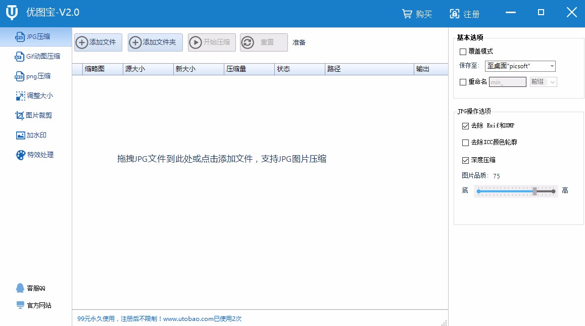This screenshot has height=326, width=585.
Task: Open the 加水印 watermark tool
Action: tap(36, 135)
